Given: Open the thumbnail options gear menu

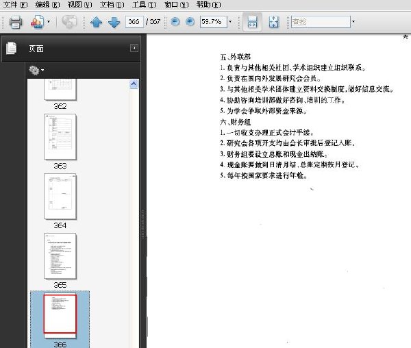Looking at the screenshot, I should point(36,71).
